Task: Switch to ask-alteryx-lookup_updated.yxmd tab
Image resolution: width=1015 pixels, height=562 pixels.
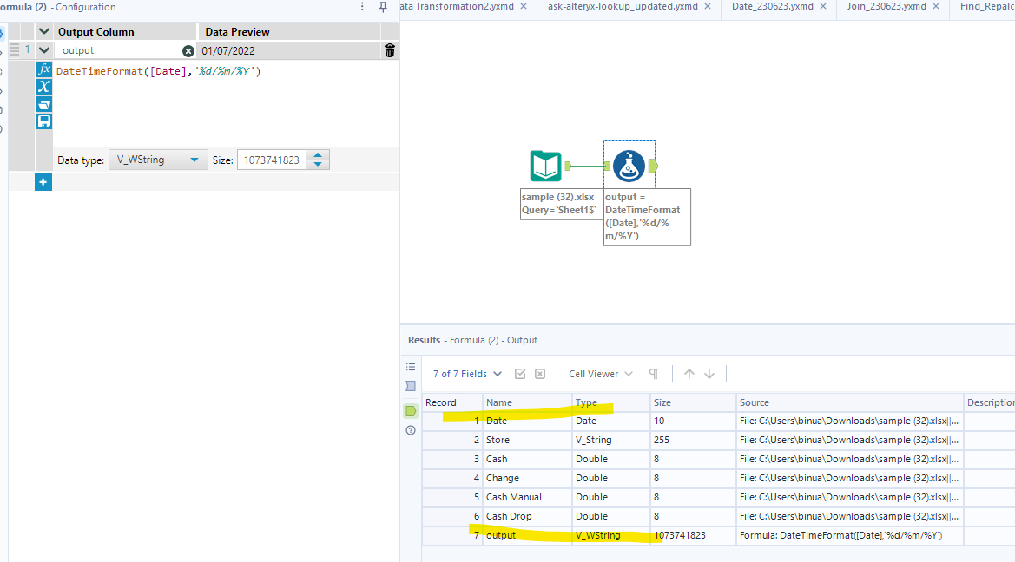Action: click(623, 6)
